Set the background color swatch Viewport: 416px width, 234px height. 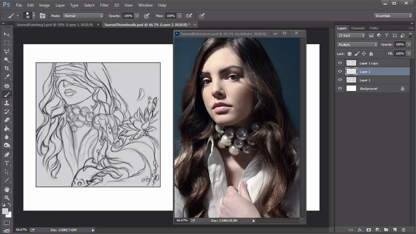9,215
